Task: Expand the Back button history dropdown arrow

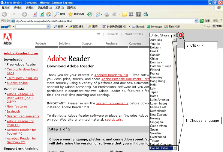Action: coord(19,14)
